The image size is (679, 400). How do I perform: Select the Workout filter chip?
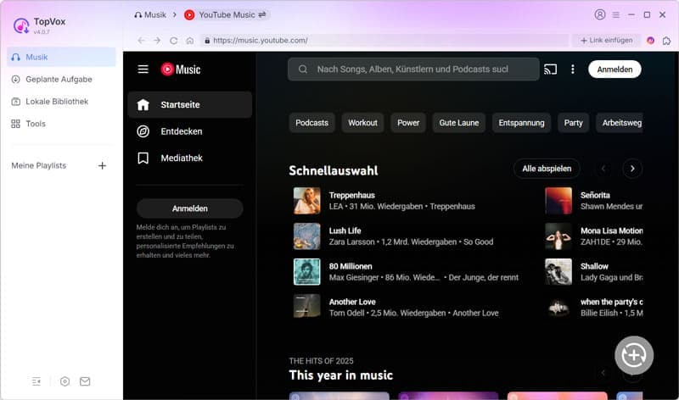362,123
